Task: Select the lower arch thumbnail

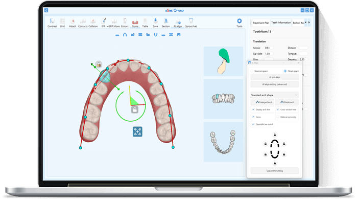Action: 223,142
